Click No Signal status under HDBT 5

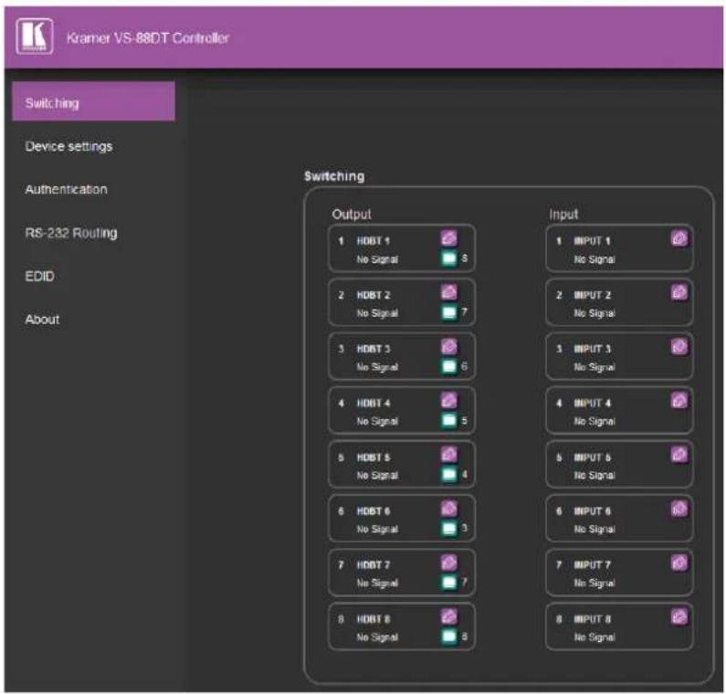(x=377, y=476)
